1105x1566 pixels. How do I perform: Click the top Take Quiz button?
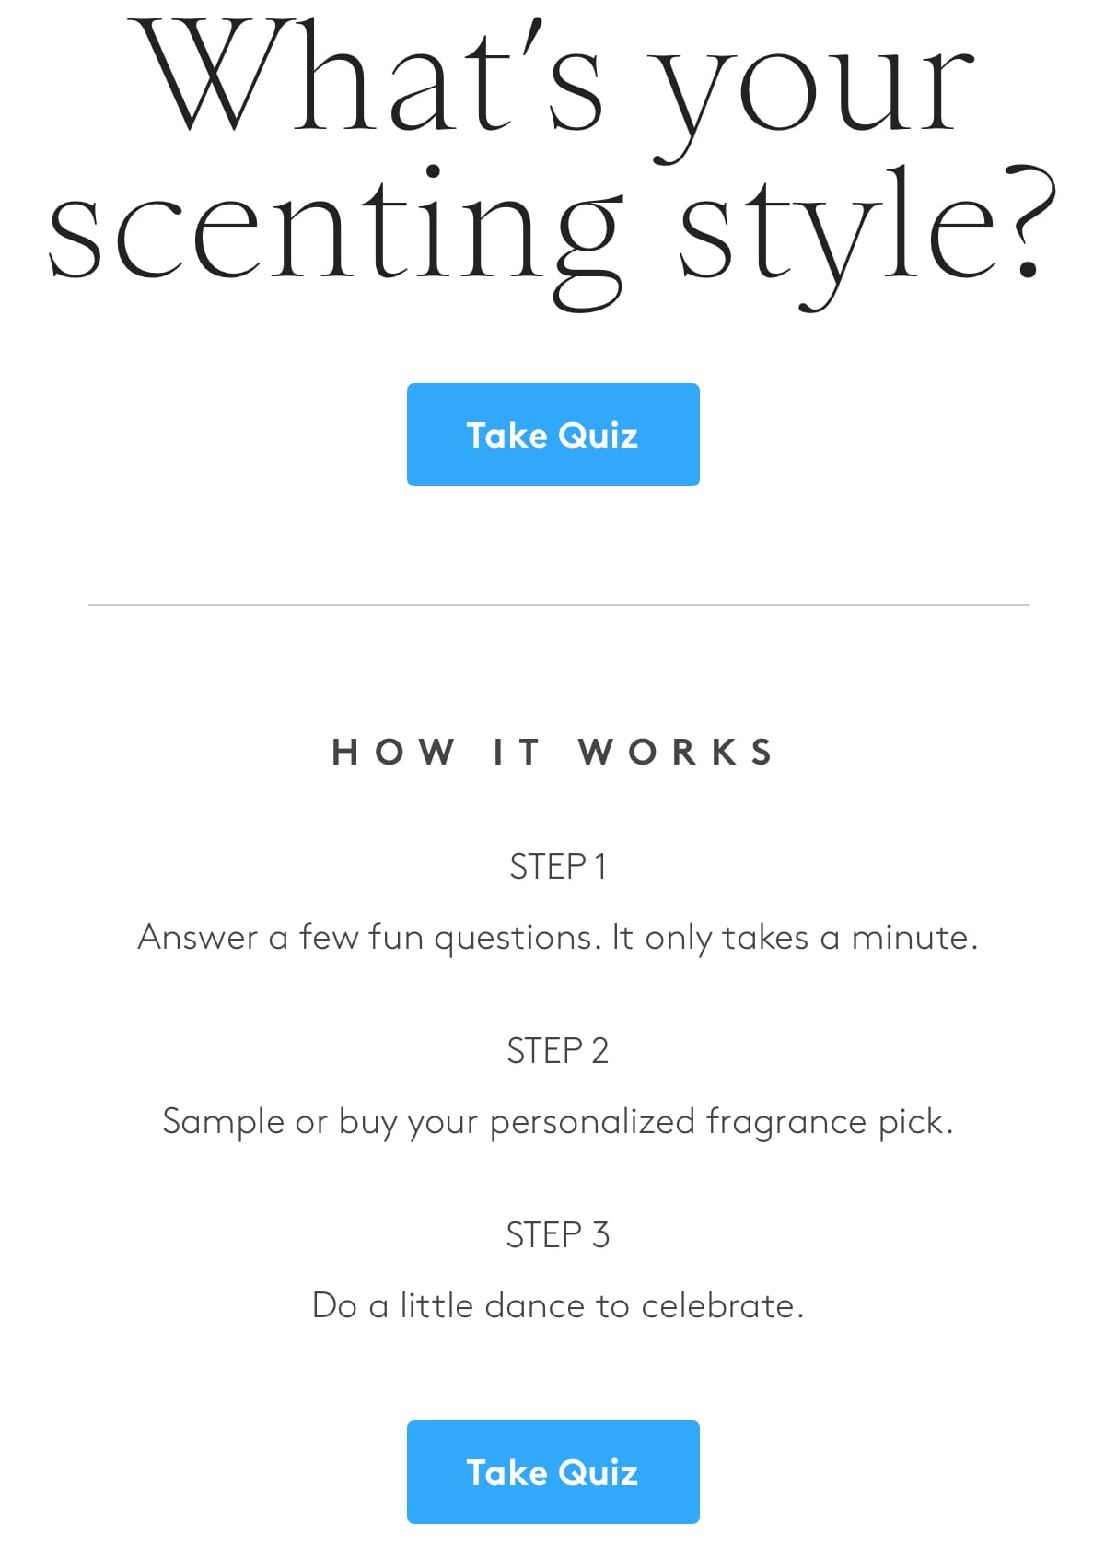pyautogui.click(x=552, y=435)
